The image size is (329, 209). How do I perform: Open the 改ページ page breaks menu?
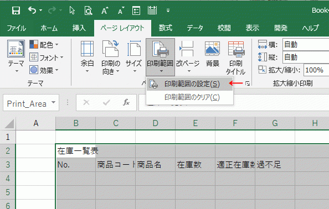point(188,57)
